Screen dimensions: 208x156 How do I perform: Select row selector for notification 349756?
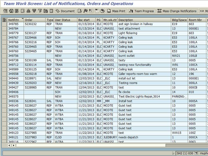(x=4, y=56)
